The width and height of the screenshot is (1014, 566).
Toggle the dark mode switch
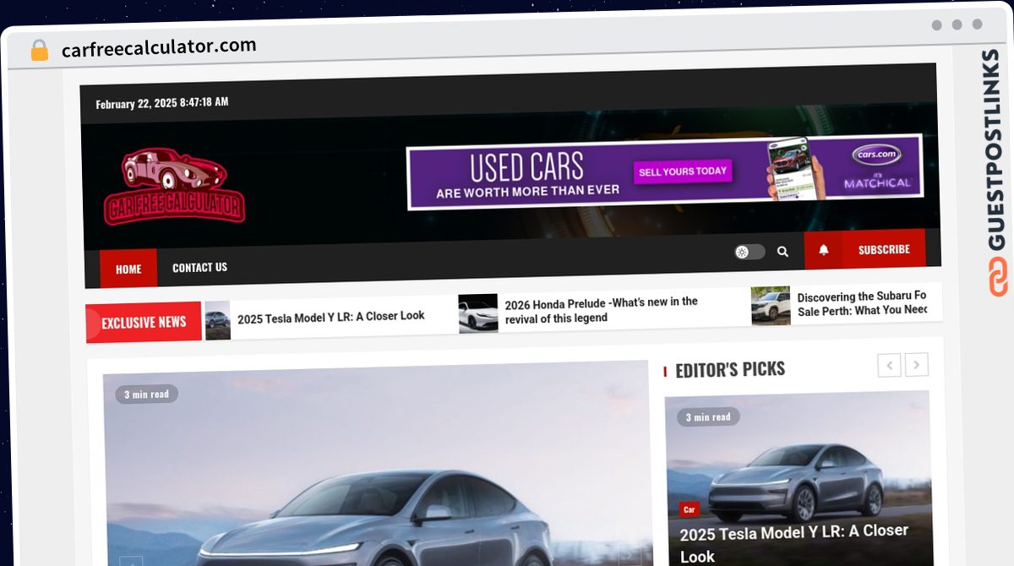point(750,252)
